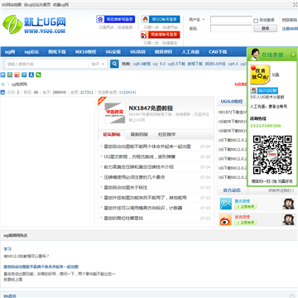The height and width of the screenshot is (298, 298).
Task: Share via the yellow star Qzone icon
Action: click(x=10, y=74)
